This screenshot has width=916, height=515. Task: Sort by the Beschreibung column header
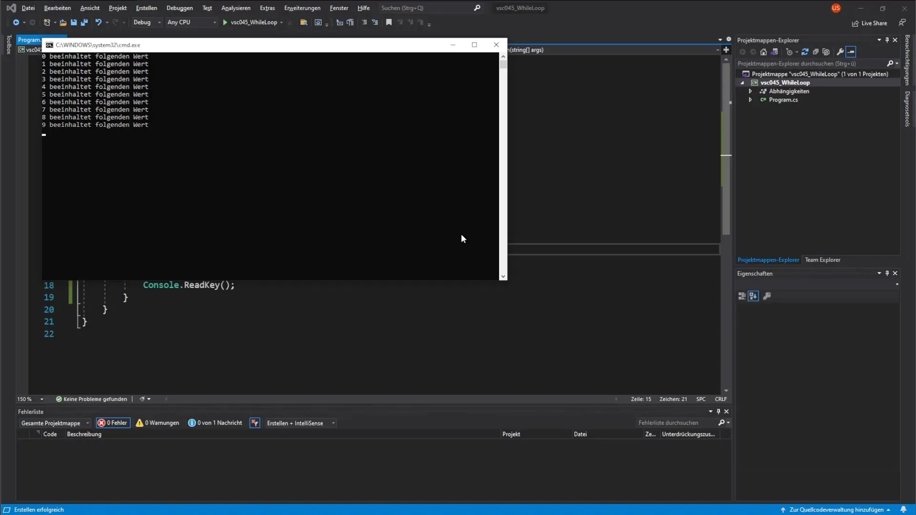click(84, 434)
